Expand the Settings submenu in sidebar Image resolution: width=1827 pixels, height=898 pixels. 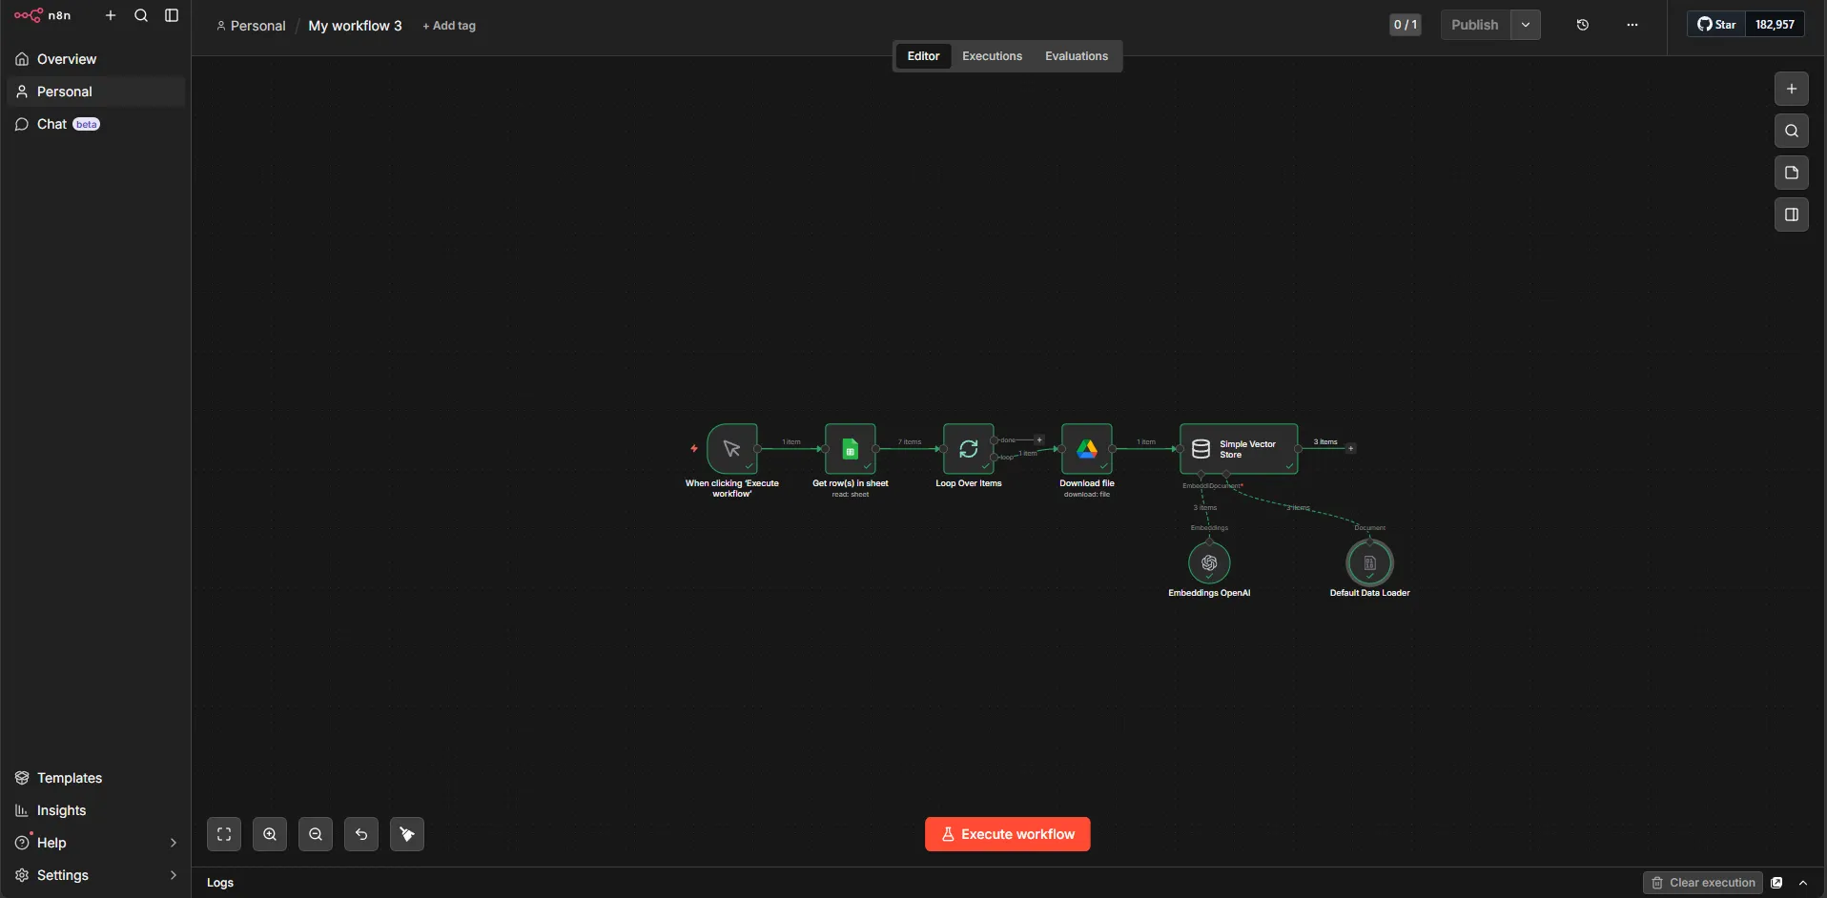(x=173, y=875)
